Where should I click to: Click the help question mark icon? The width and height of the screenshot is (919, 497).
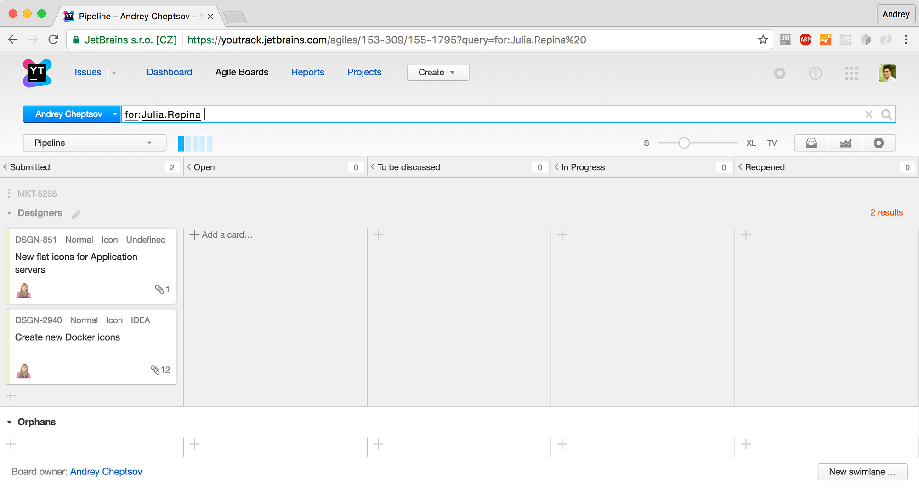(x=815, y=73)
